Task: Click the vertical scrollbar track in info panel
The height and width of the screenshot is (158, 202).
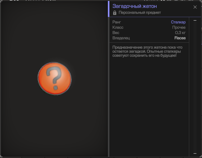Action: point(195,87)
